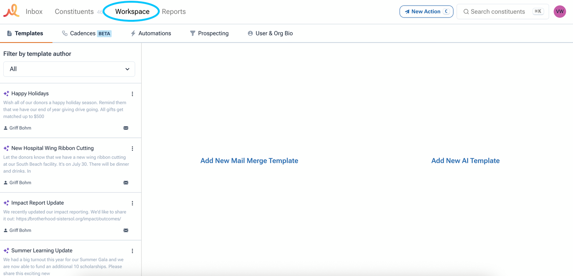The width and height of the screenshot is (573, 276).
Task: Click person icon next to Griff Bohm on Happy Holidays
Action: [x=6, y=128]
